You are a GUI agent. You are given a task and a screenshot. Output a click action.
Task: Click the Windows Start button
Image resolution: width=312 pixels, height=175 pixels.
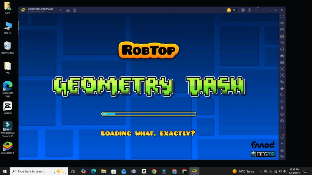click(x=5, y=171)
